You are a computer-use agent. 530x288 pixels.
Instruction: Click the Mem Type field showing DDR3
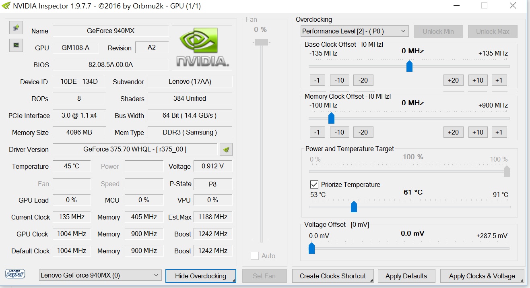point(190,132)
